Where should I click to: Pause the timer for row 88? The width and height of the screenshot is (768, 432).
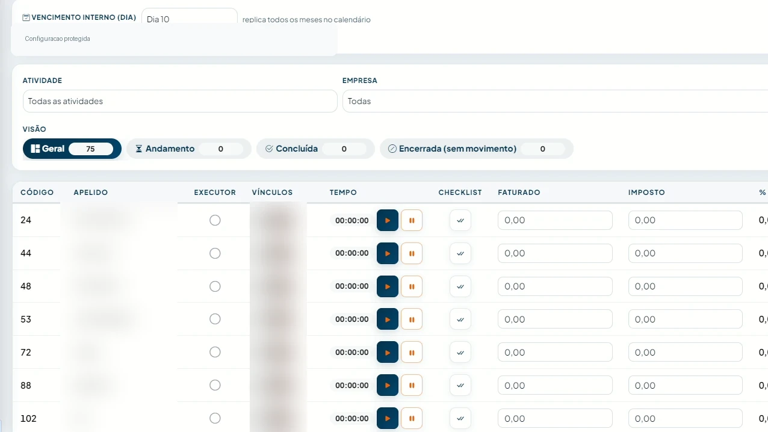pos(412,386)
